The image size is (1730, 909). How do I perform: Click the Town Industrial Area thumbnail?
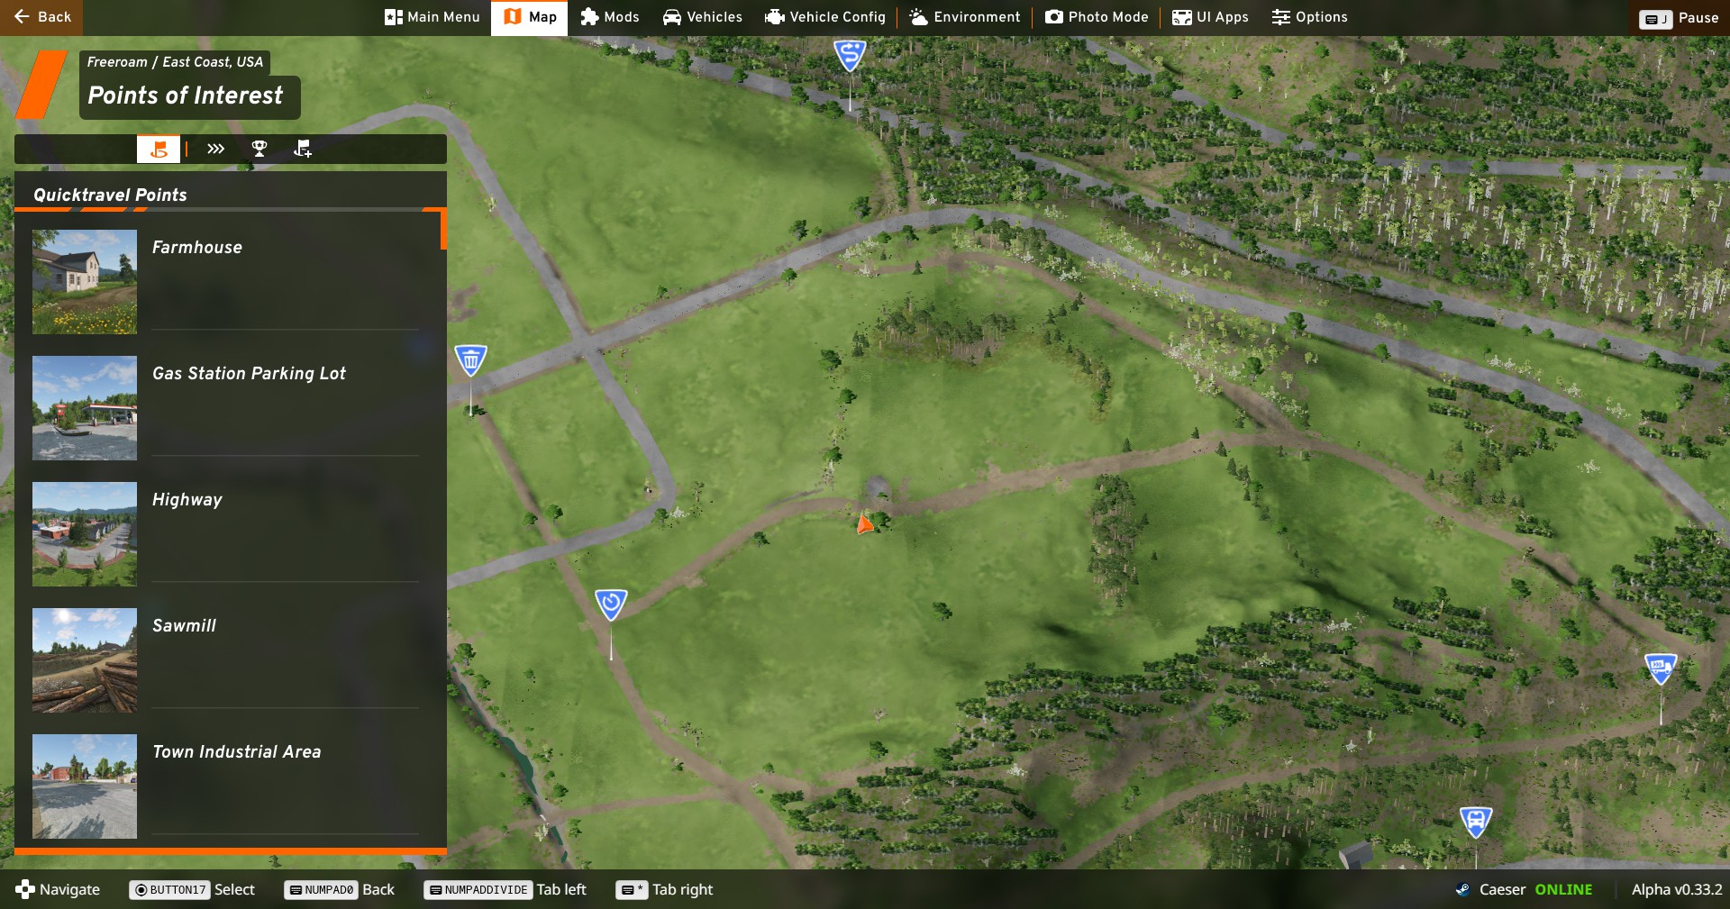(x=85, y=786)
